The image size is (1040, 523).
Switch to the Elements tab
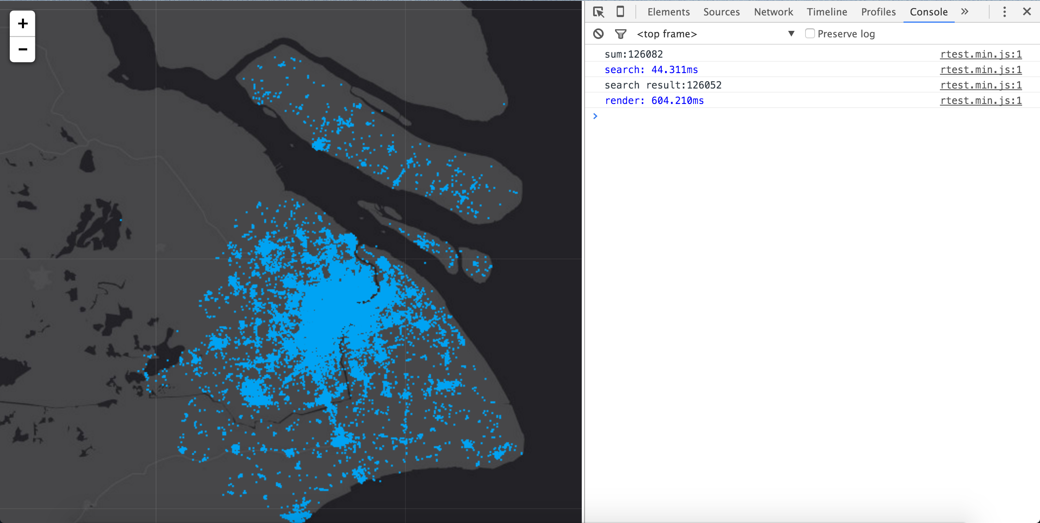point(668,12)
